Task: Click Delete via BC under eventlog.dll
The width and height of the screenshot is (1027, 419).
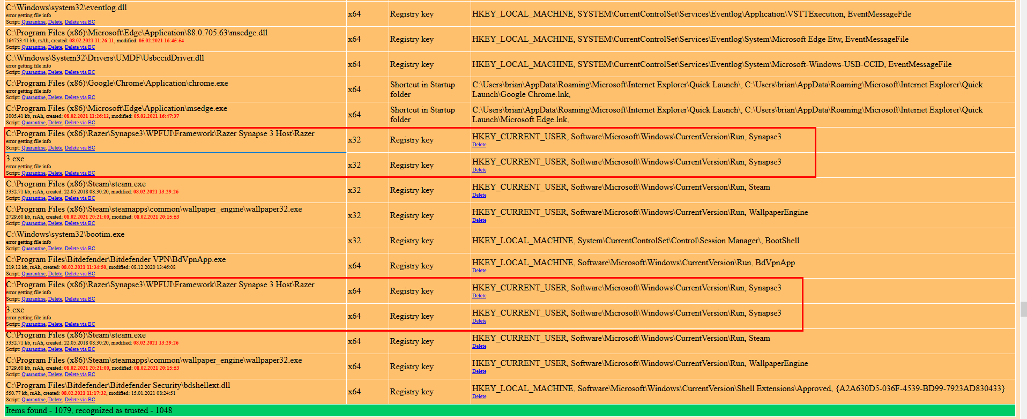Action: click(x=80, y=22)
